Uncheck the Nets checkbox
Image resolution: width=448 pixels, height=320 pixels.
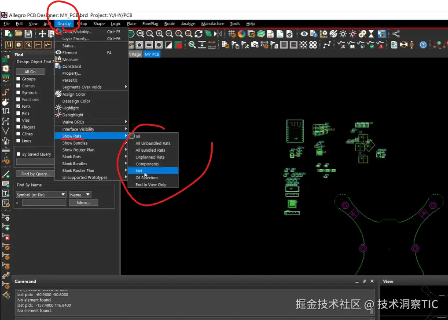point(18,106)
